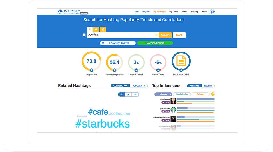The image size is (273, 152).
Task: Click the orange bookmark icon inside search field
Action: (x=156, y=35)
